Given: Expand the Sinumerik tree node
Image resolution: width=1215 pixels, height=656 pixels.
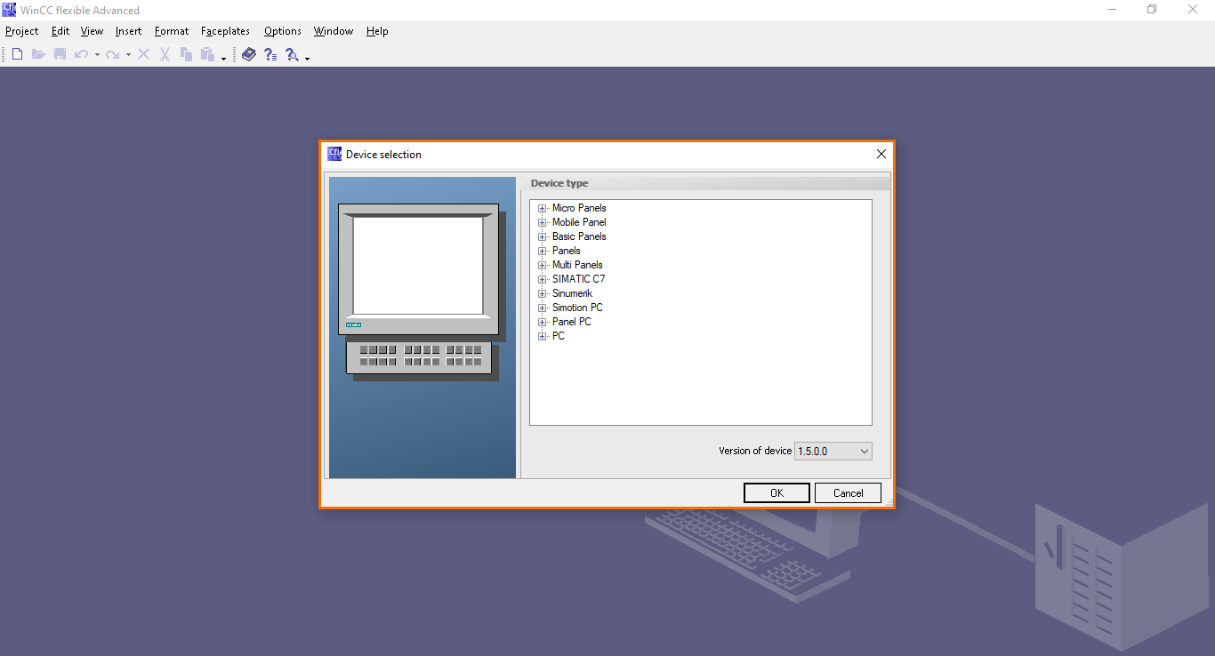Looking at the screenshot, I should (542, 293).
